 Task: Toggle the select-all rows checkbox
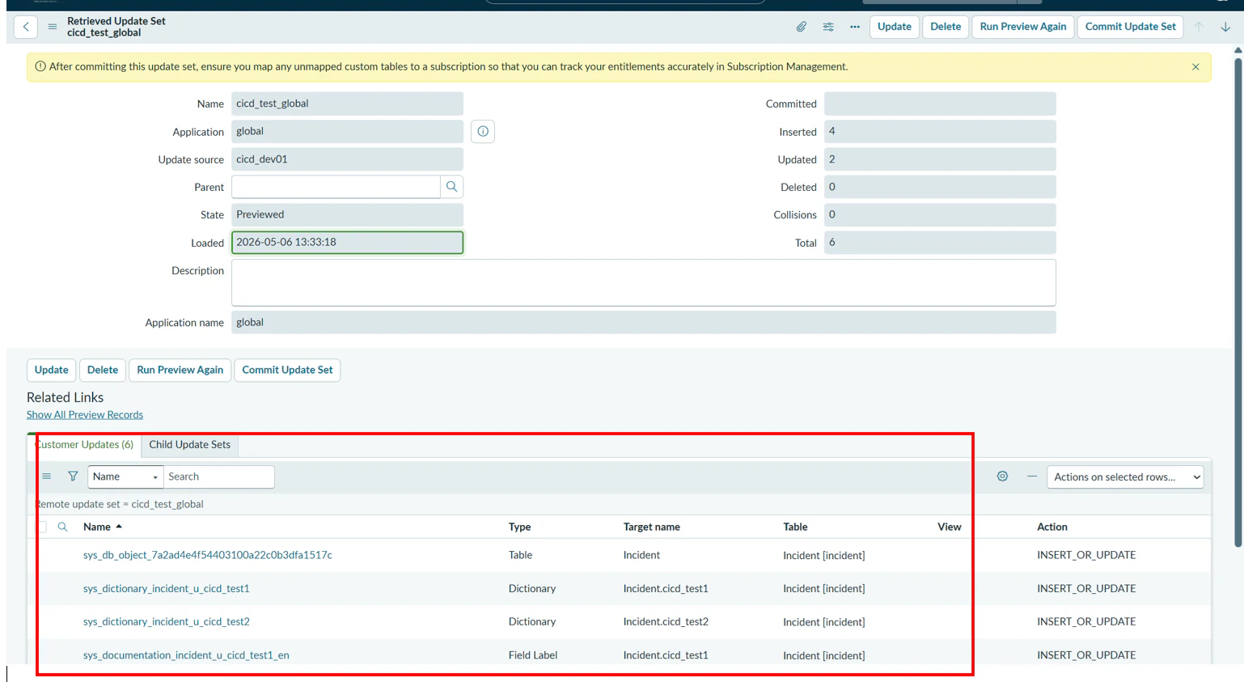point(42,527)
